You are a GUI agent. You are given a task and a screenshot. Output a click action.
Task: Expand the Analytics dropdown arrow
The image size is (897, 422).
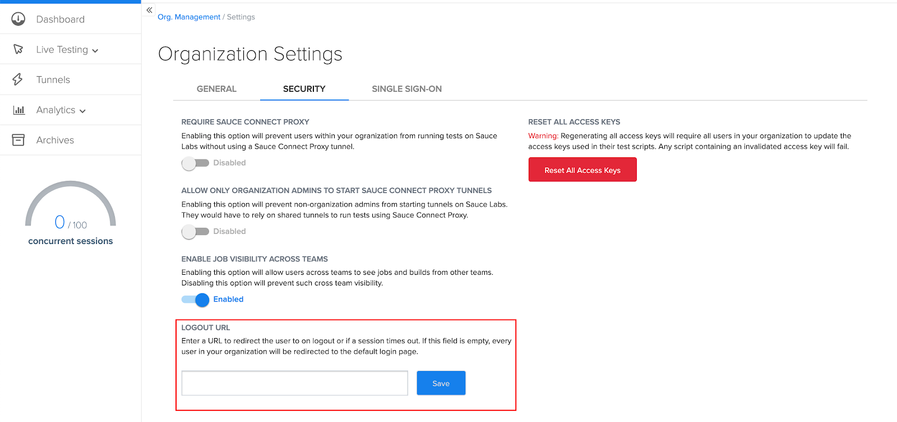pos(83,111)
